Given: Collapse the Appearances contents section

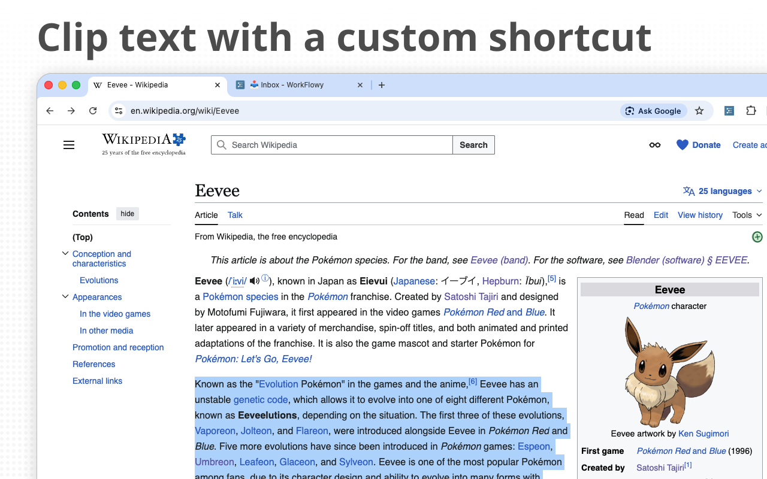Looking at the screenshot, I should [x=65, y=296].
